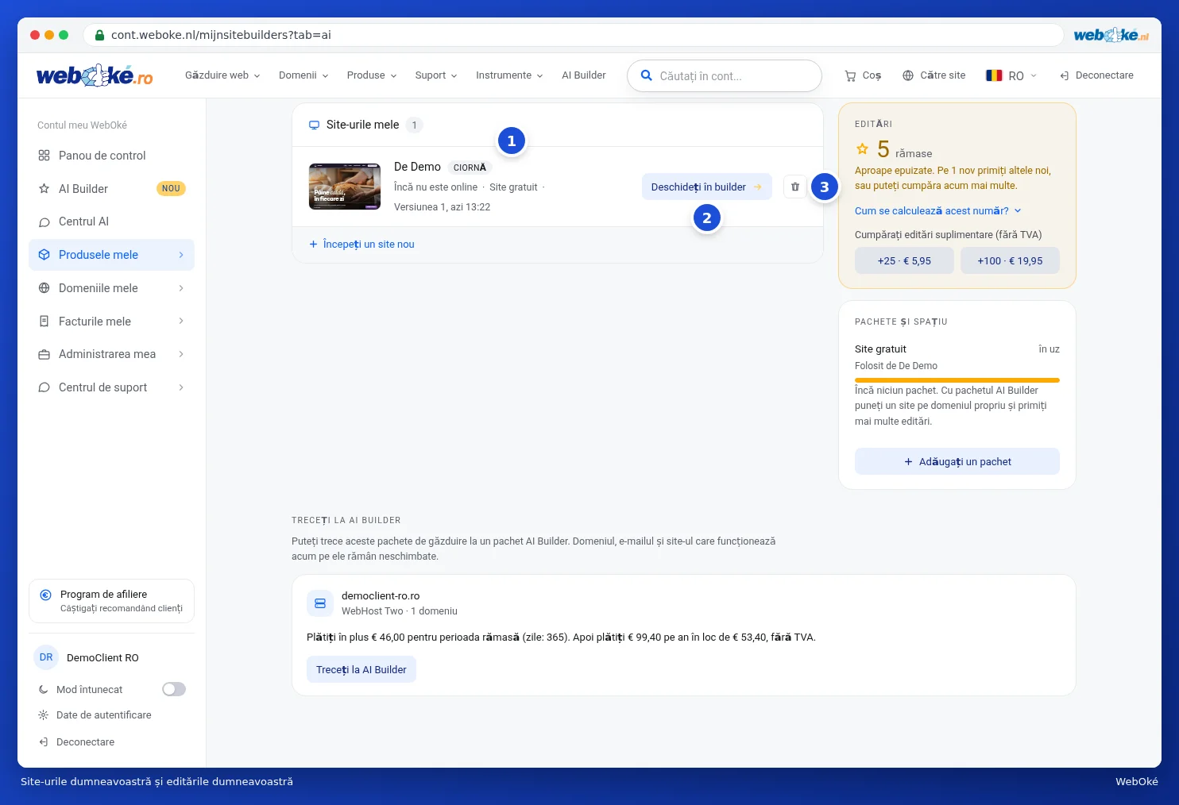Click the Centrul AI chat bubble icon
Screen dimensions: 1179x805
(x=44, y=222)
